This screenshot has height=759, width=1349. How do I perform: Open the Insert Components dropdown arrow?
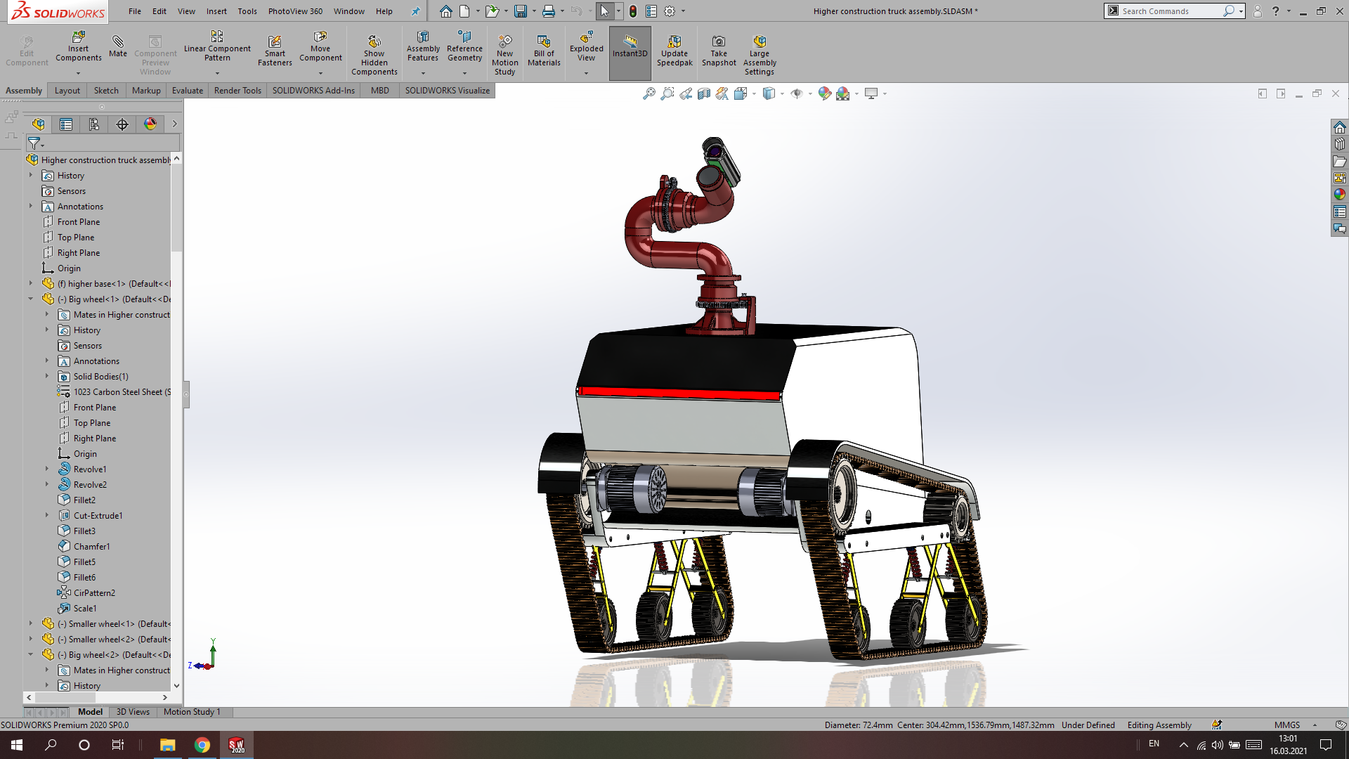click(x=78, y=73)
